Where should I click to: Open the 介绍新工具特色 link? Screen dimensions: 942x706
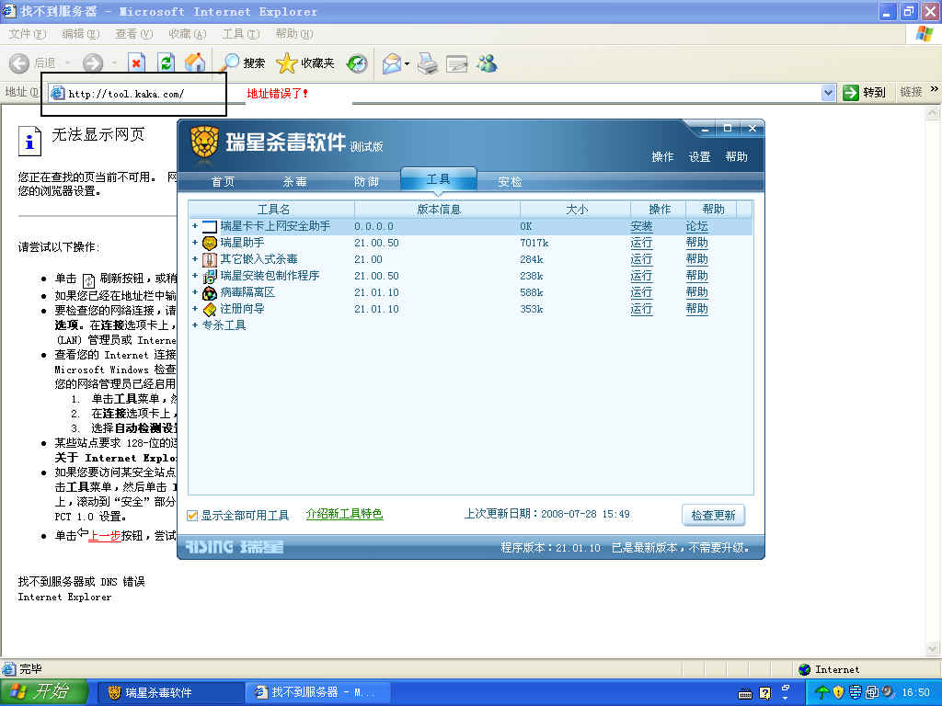[x=344, y=514]
